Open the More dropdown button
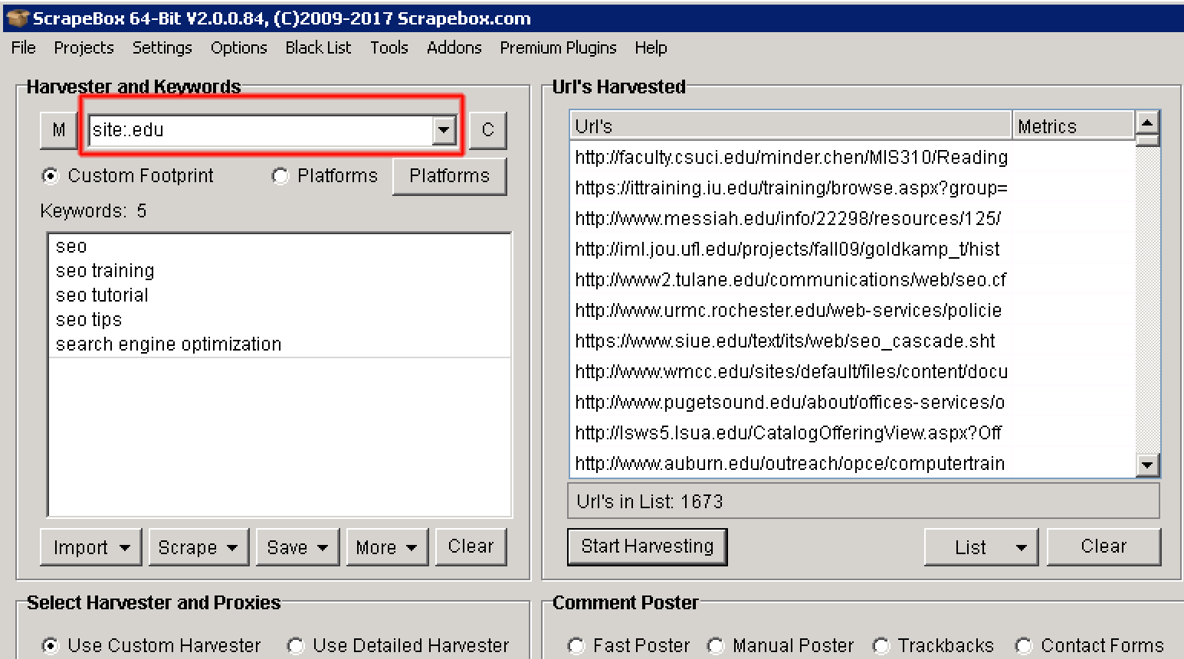Screen dimensions: 1184x659 point(387,547)
